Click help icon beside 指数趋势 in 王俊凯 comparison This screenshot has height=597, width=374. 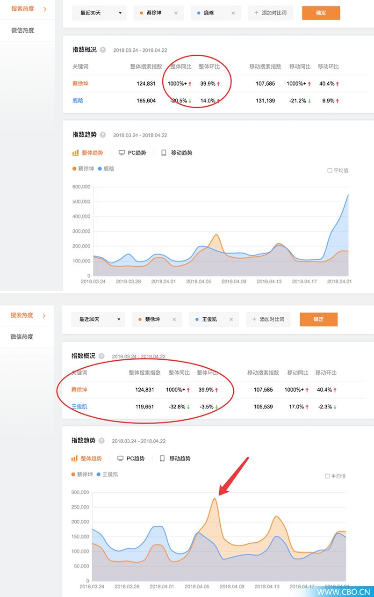[101, 441]
